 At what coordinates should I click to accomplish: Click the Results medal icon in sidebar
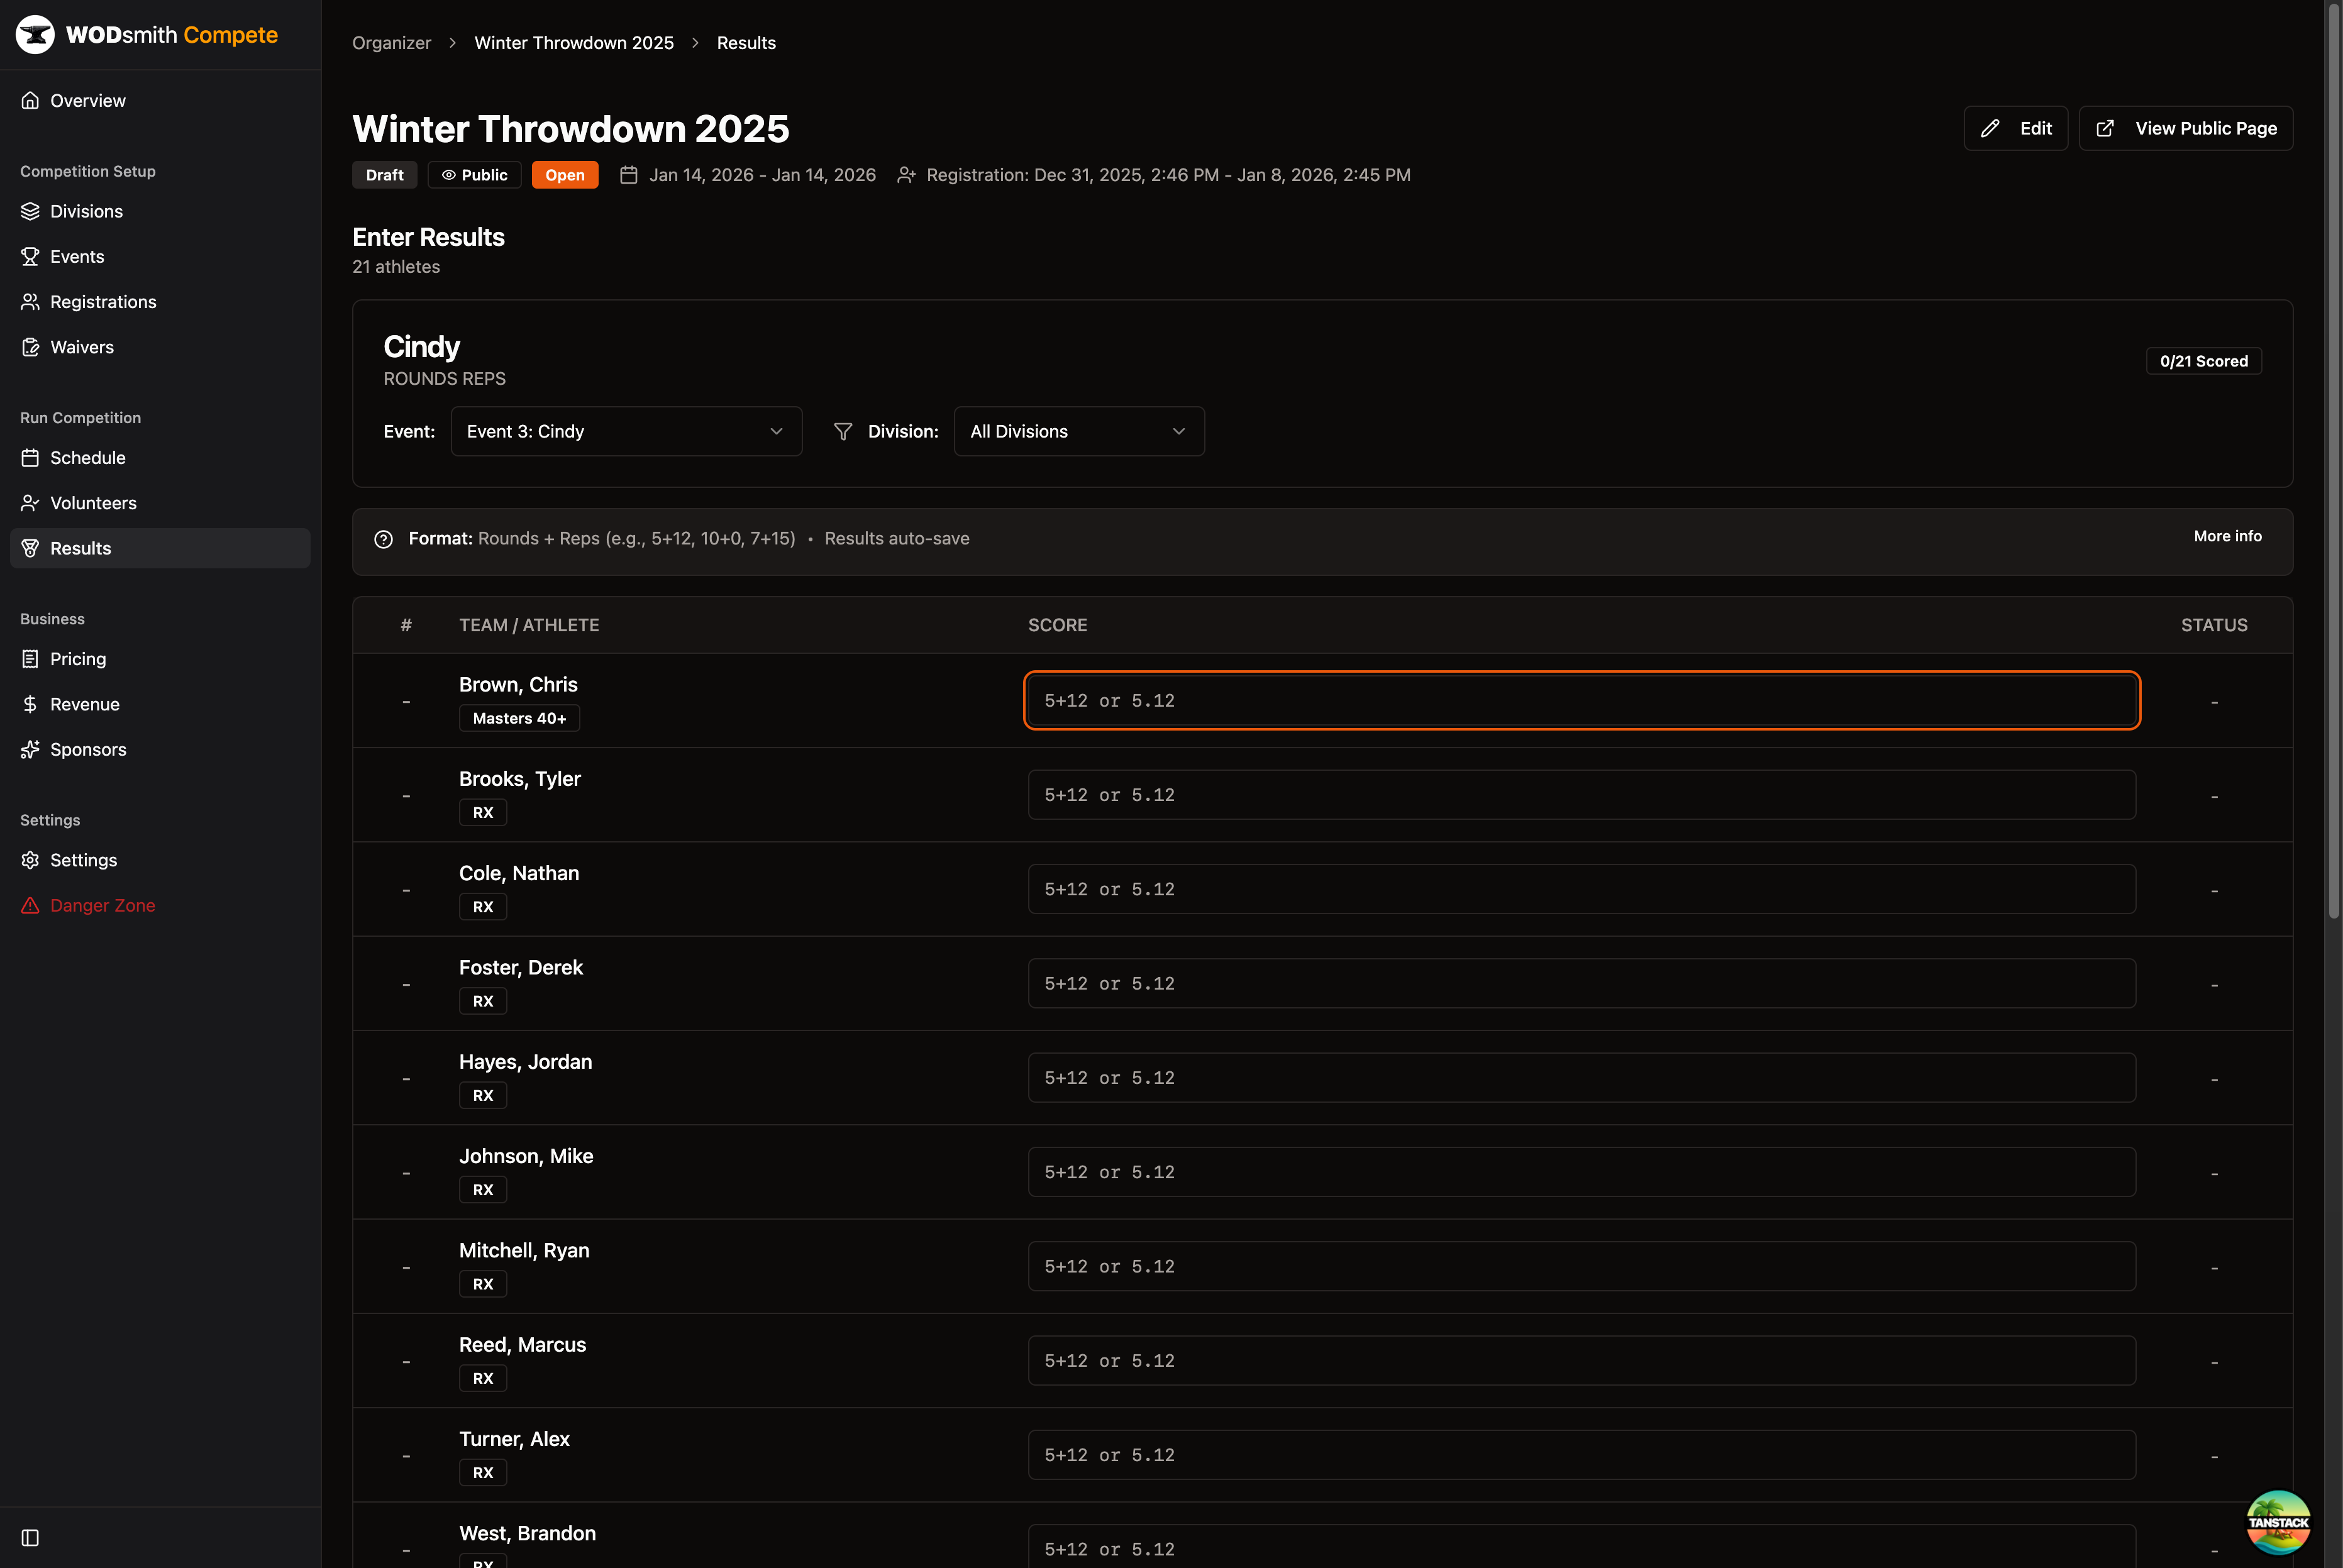(x=30, y=548)
